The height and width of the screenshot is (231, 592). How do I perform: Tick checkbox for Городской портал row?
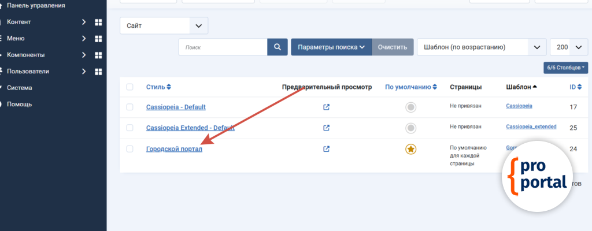coord(129,149)
